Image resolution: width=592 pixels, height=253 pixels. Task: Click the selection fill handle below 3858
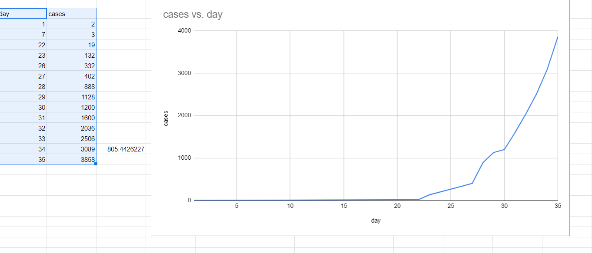[96, 164]
